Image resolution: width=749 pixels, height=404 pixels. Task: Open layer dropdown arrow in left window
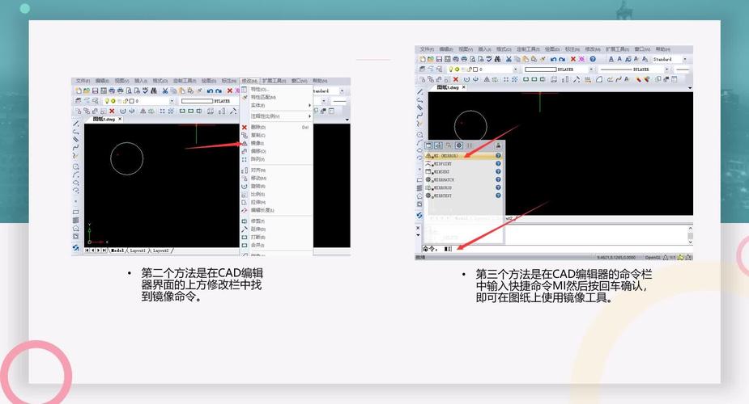click(172, 101)
